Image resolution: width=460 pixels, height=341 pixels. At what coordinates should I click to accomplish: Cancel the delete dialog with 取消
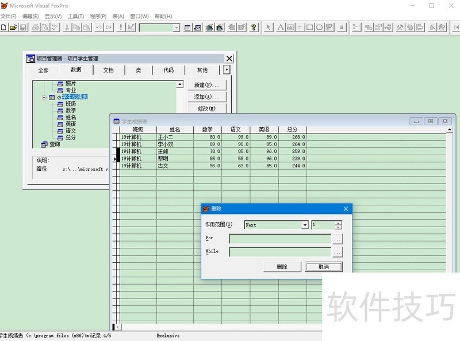324,267
